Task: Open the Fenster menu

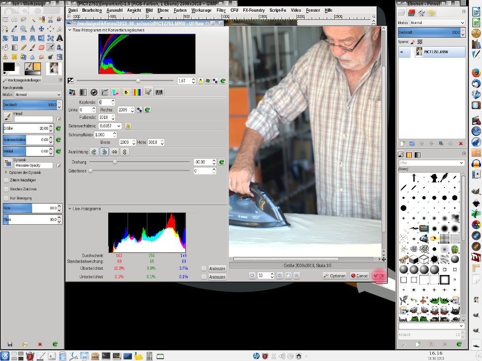Action: [313, 10]
